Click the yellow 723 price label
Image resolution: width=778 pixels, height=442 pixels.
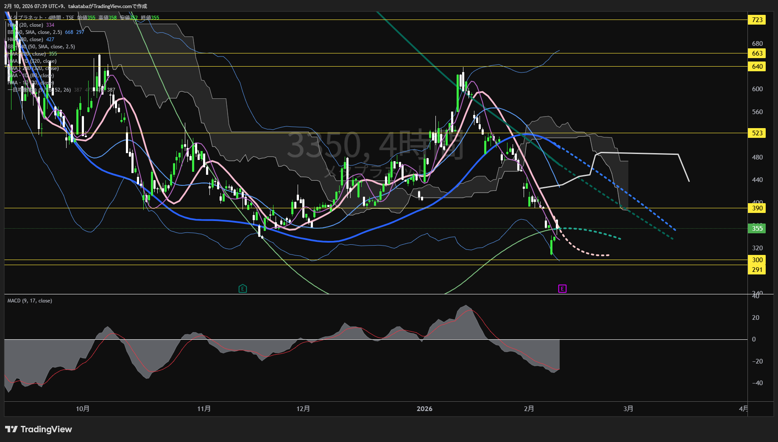(x=757, y=20)
